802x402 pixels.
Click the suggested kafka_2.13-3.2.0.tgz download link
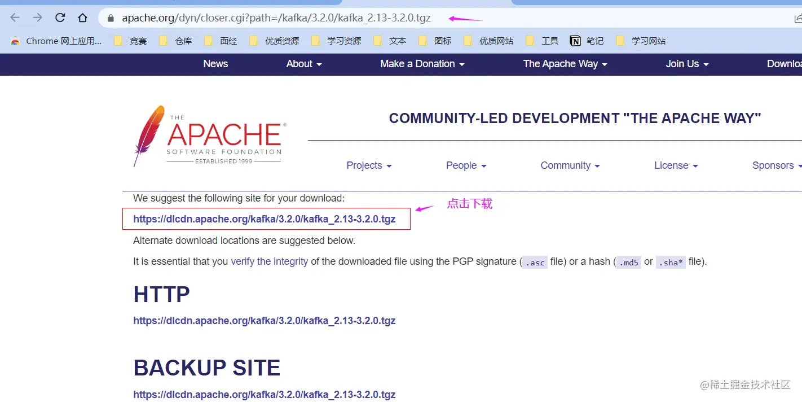click(265, 219)
